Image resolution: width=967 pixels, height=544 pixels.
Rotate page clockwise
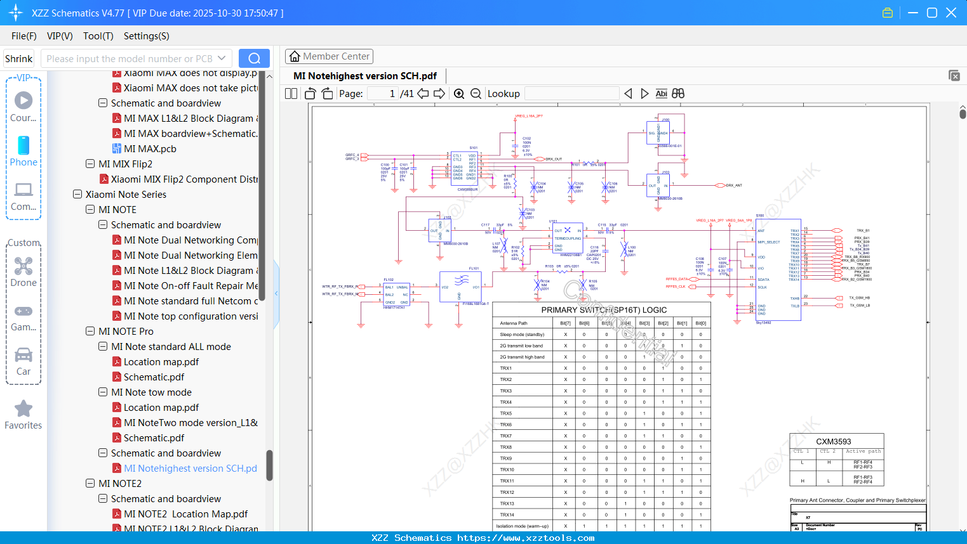(327, 94)
